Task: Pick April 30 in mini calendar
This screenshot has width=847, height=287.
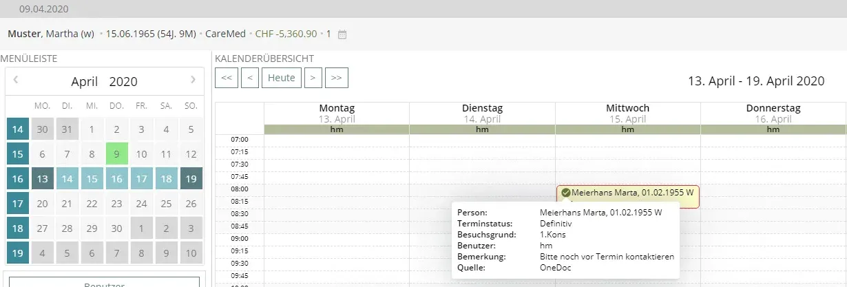Action: pos(117,228)
